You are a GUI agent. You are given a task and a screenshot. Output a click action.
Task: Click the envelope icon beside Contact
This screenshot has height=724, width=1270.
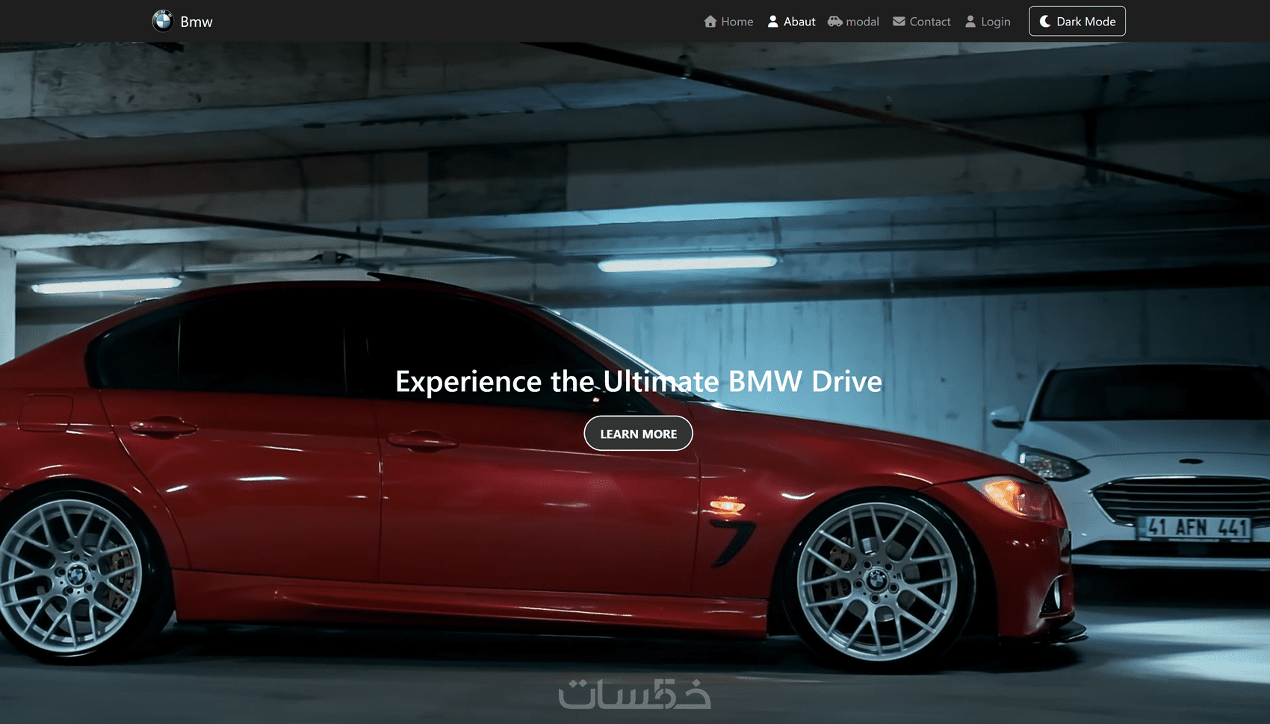[899, 22]
